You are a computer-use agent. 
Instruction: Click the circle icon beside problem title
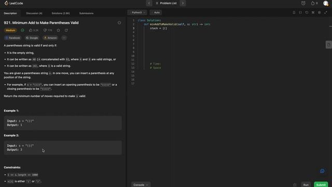119,23
